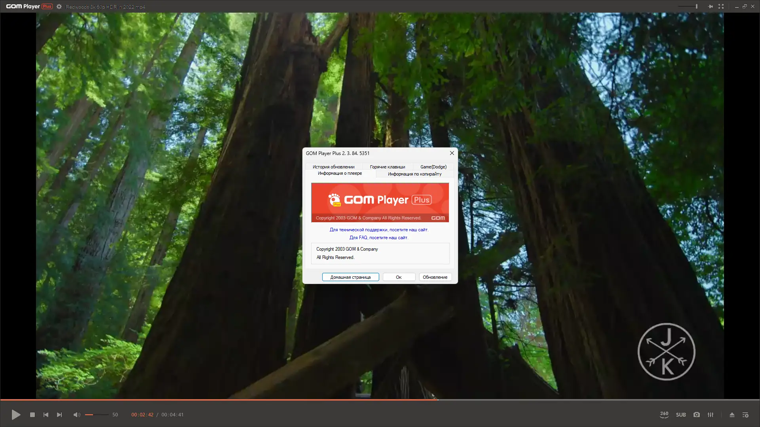Screen dimensions: 760x427
Task: Open the equalizer control panel
Action: 711,415
